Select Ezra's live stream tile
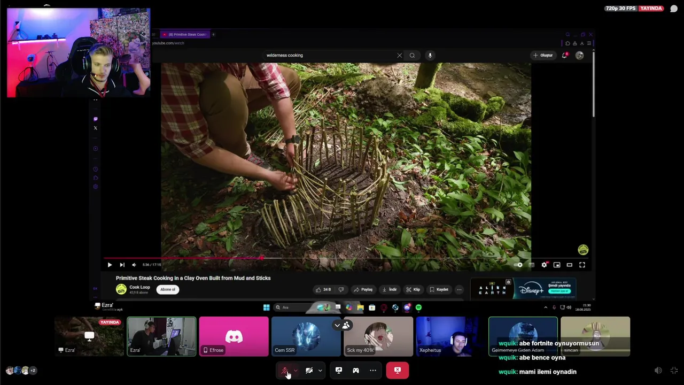The height and width of the screenshot is (385, 684). (x=89, y=336)
